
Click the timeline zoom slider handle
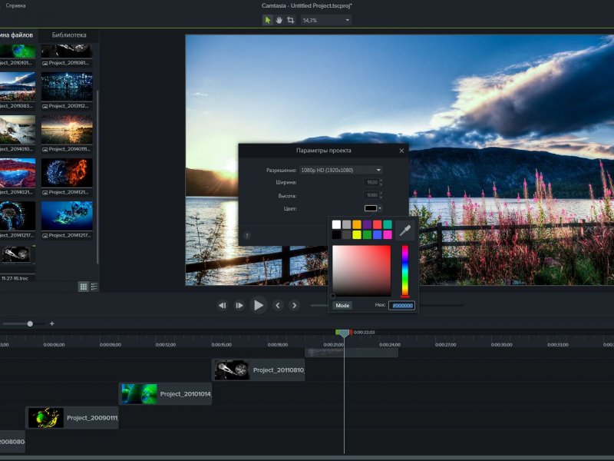(x=30, y=323)
